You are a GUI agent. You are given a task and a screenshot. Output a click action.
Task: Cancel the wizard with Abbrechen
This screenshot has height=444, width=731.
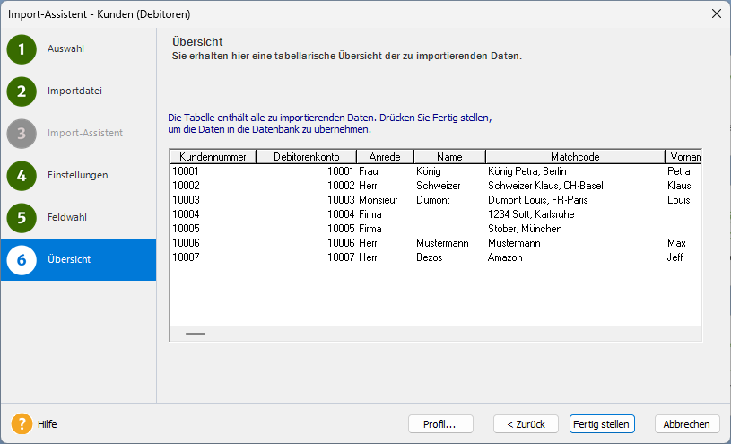point(687,424)
